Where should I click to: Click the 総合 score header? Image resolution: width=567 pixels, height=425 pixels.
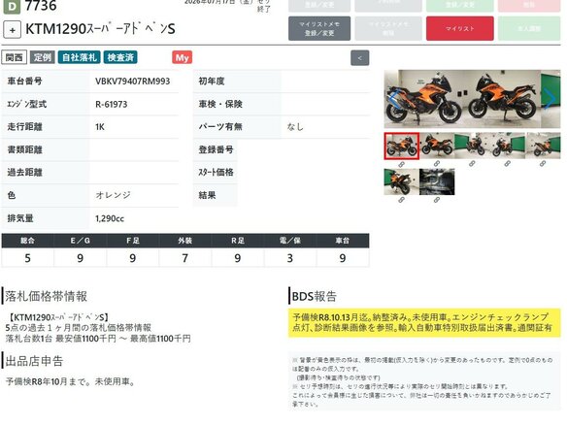coord(27,241)
